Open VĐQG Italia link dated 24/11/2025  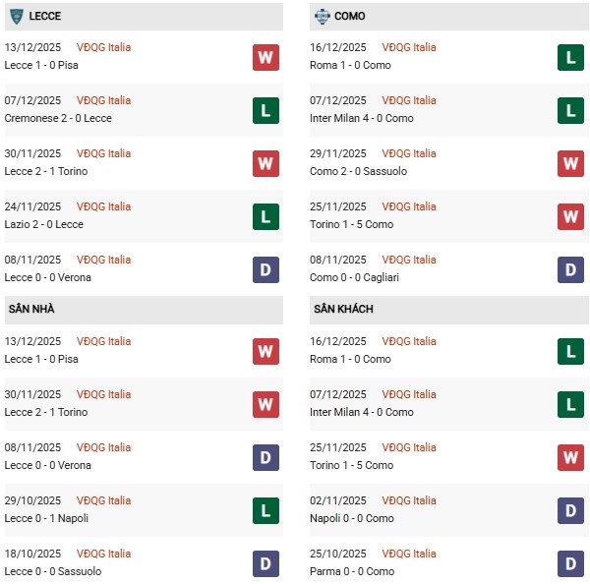pos(103,206)
